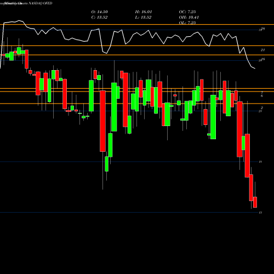Click the axis label 21
The height and width of the screenshot is (274, 274).
coord(262,50)
